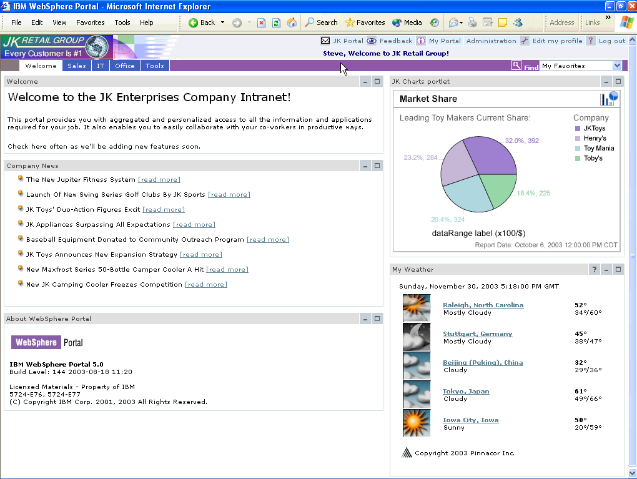Open the View menu

[x=59, y=22]
